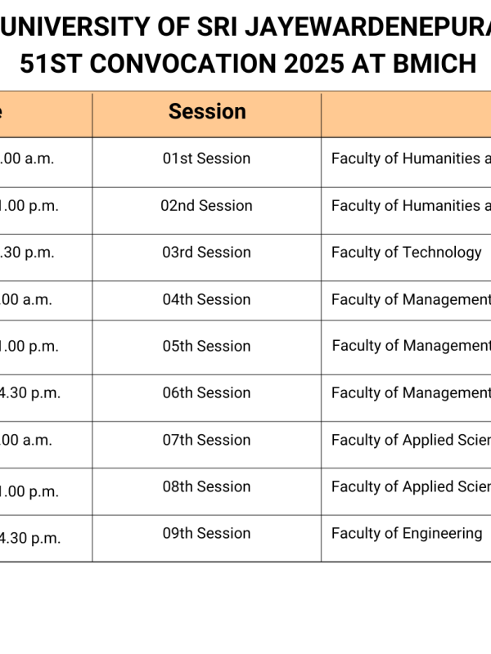Click the 05th Session cell
Viewport: 491px width, 654px height.
[x=206, y=346]
